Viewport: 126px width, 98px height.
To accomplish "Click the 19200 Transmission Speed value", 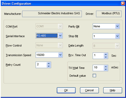I will [x=40, y=55].
